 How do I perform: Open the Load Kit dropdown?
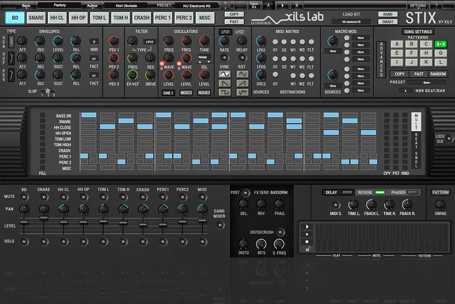(x=351, y=22)
